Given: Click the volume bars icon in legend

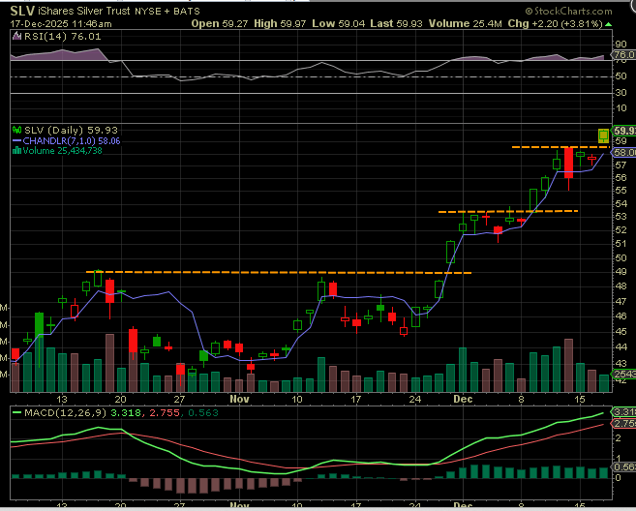Looking at the screenshot, I should coord(17,150).
